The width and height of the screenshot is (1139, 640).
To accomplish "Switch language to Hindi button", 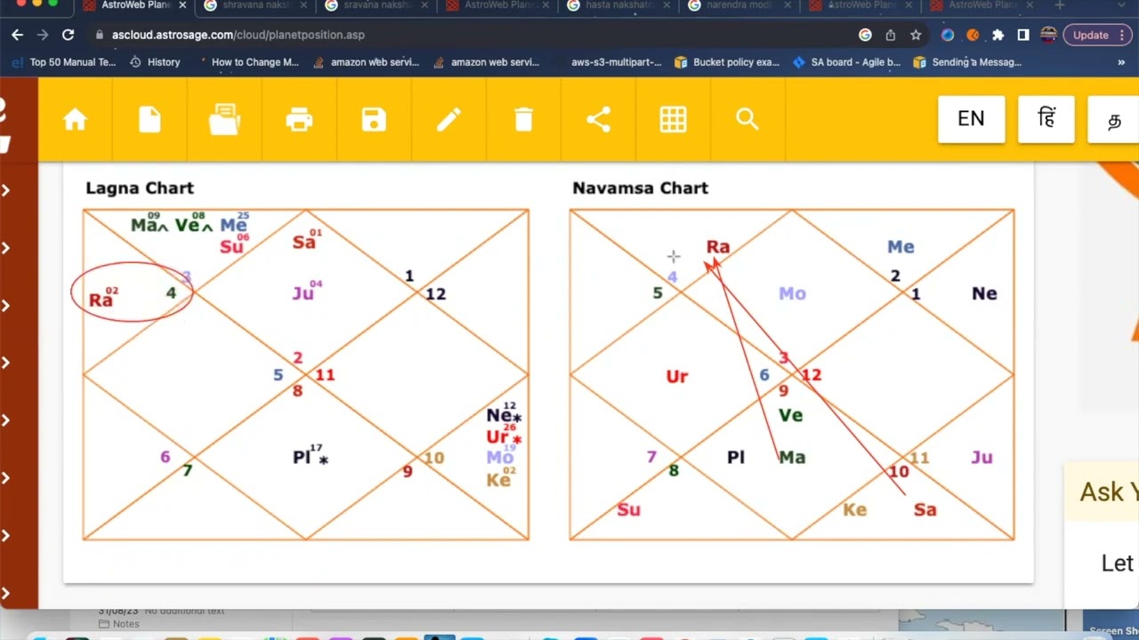I will click(1046, 119).
